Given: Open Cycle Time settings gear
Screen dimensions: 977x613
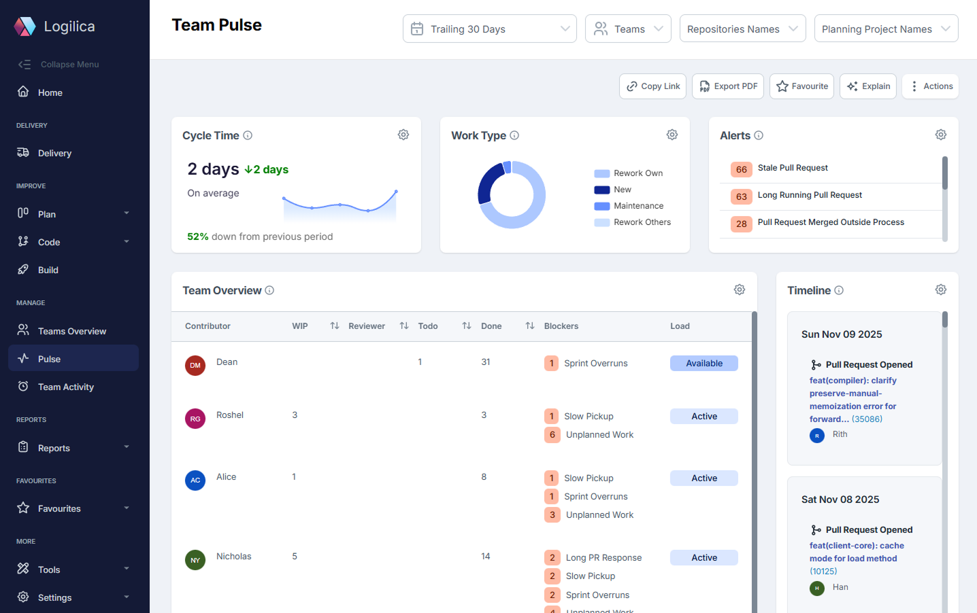Looking at the screenshot, I should [403, 135].
